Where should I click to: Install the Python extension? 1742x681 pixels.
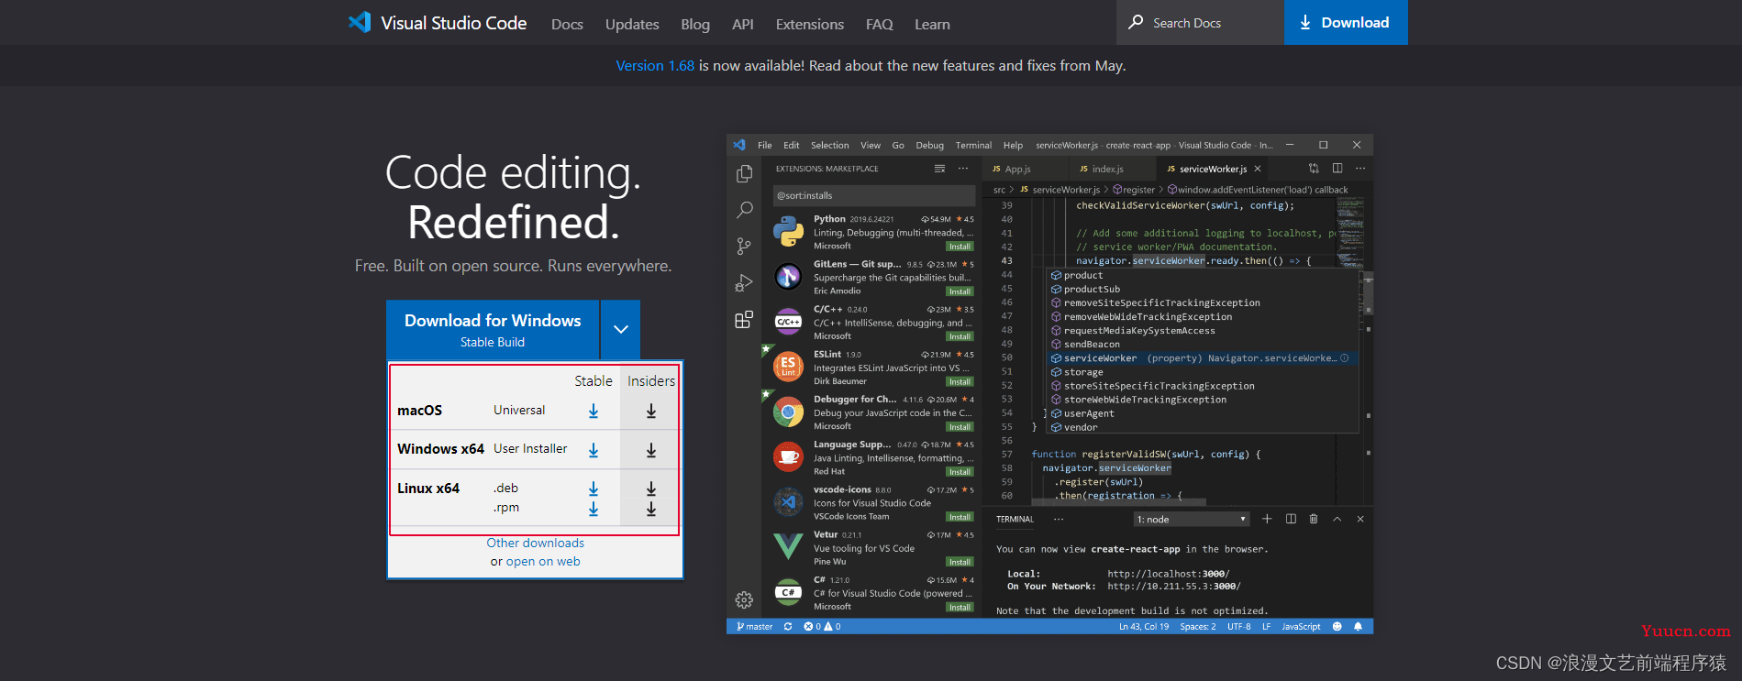tap(960, 247)
